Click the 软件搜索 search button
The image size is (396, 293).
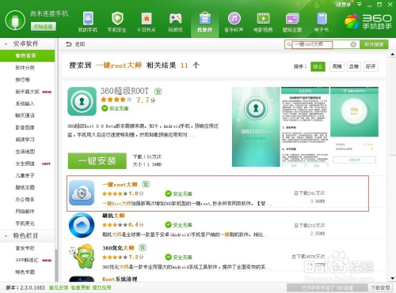(374, 44)
